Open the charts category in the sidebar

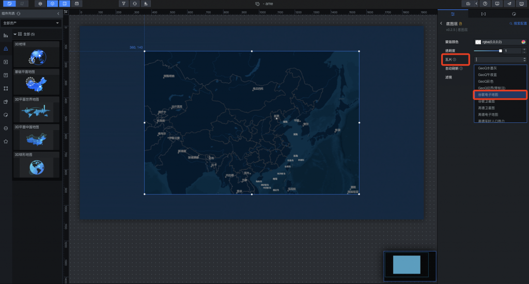coord(6,36)
